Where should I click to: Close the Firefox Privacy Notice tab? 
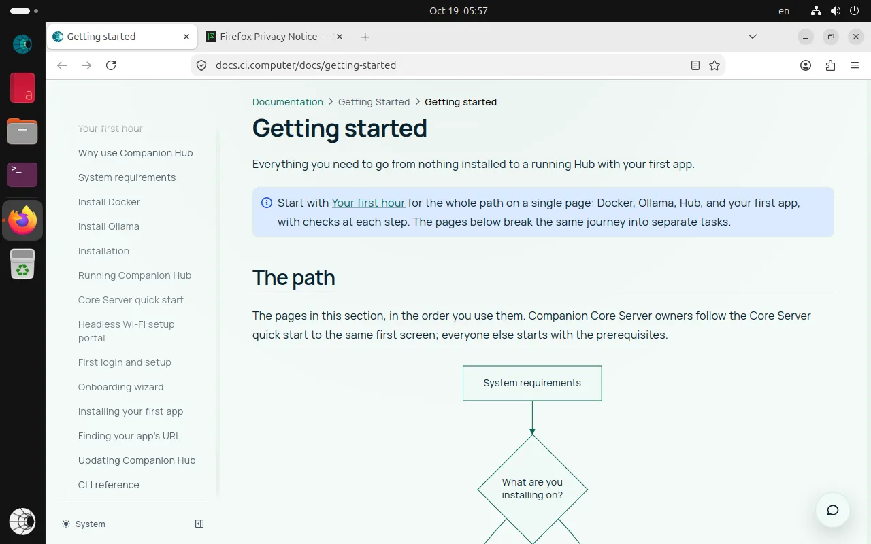coord(340,37)
